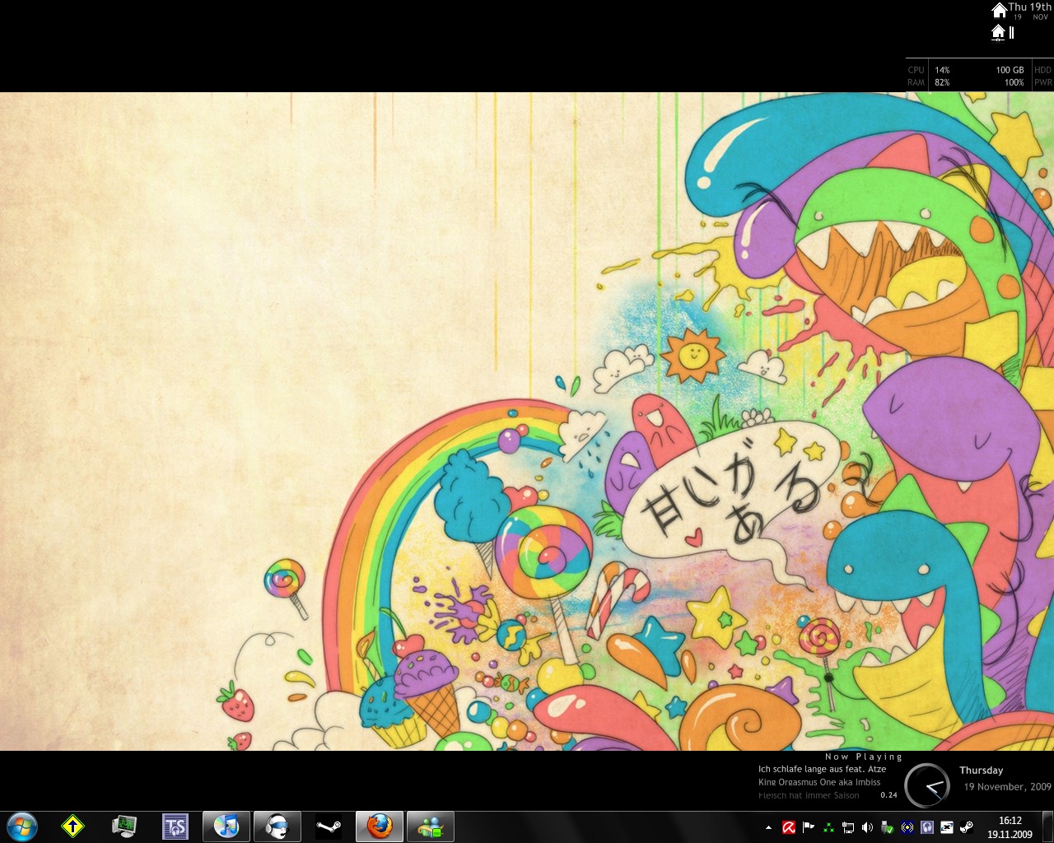Image resolution: width=1054 pixels, height=843 pixels.
Task: Click artist 'King Orgasmus One aka Imbiss'
Action: (x=819, y=782)
